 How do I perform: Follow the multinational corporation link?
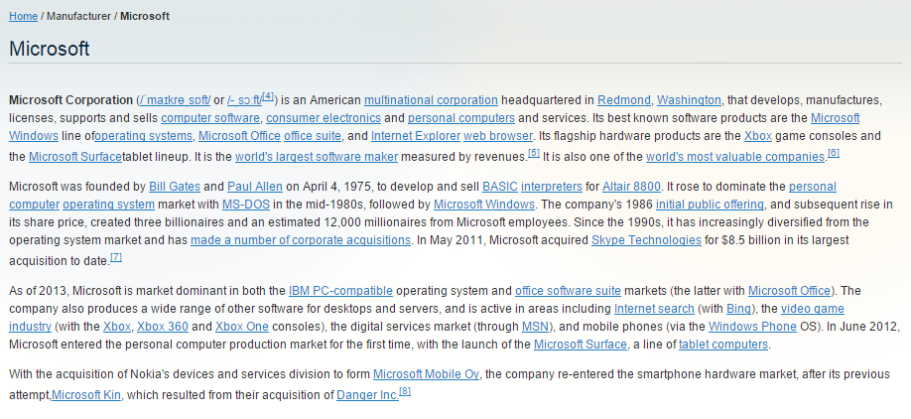[431, 100]
